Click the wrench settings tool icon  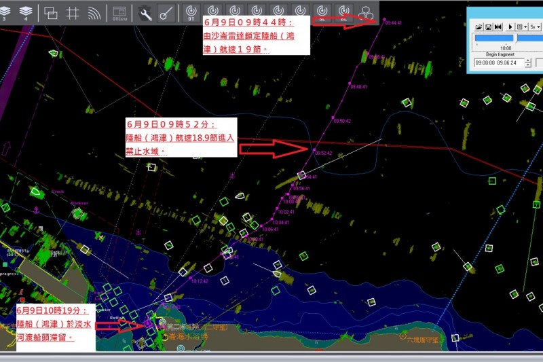click(145, 12)
